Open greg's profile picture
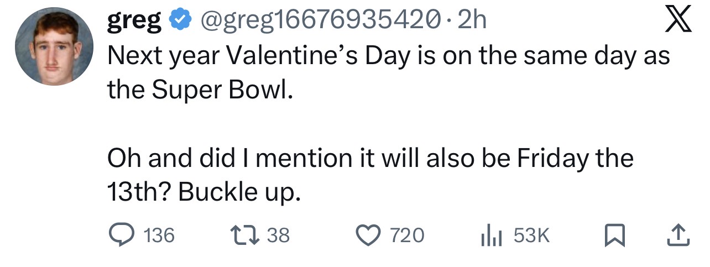This screenshot has width=710, height=267. [54, 46]
